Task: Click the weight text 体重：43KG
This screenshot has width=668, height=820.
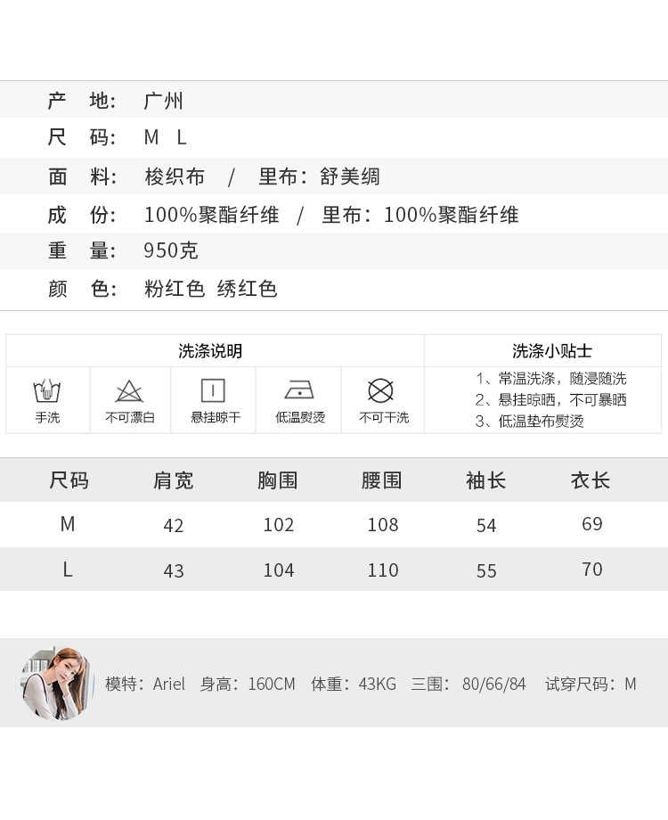Action: click(354, 684)
